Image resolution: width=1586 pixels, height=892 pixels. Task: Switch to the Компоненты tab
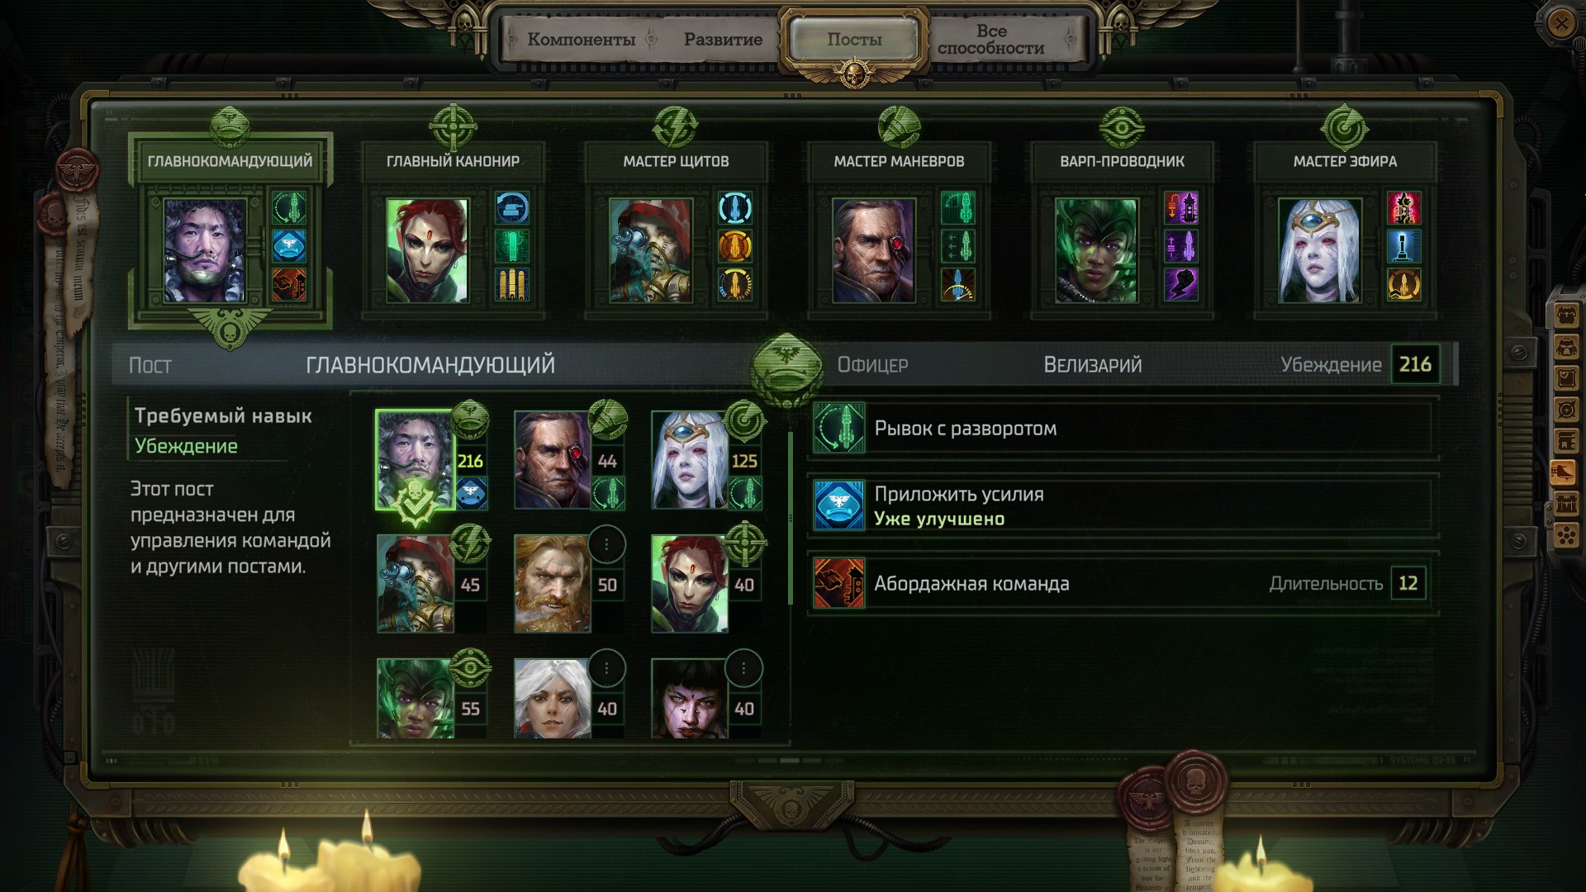point(582,39)
